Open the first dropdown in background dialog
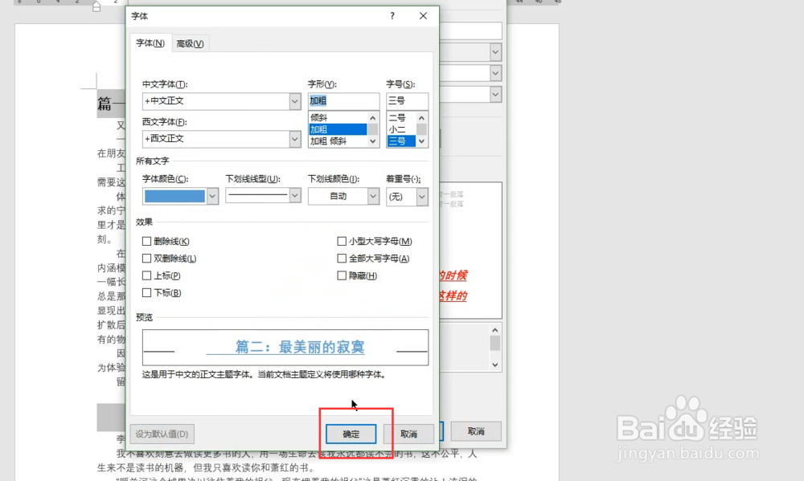 (x=495, y=51)
